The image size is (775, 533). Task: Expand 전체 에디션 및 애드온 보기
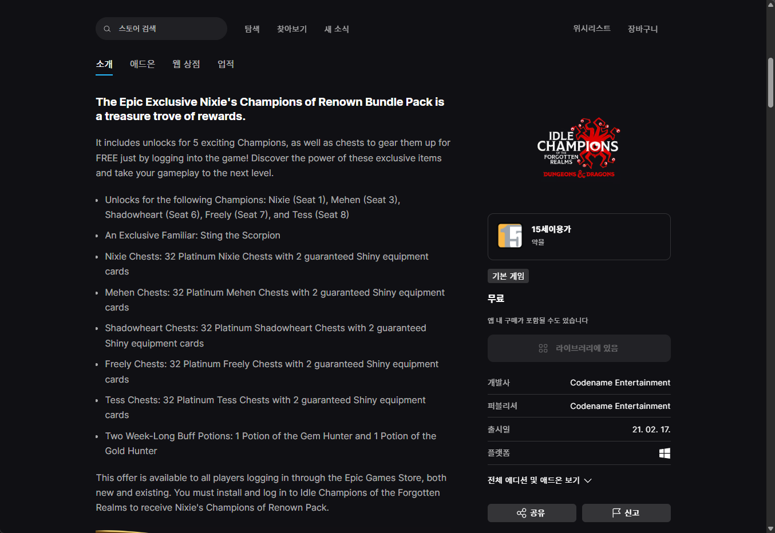tap(539, 480)
